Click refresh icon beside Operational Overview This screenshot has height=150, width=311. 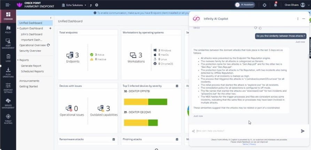[48, 45]
